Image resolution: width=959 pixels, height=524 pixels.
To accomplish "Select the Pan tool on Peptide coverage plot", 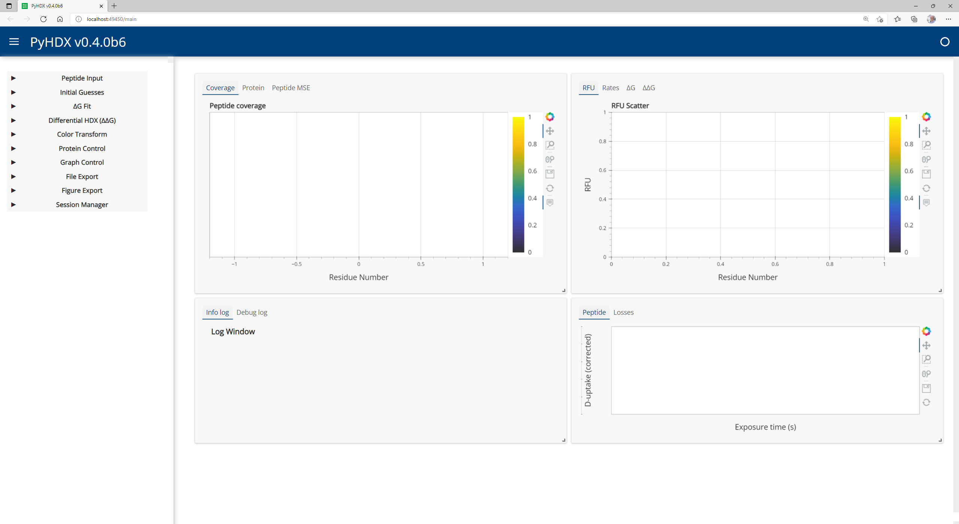I will [x=550, y=131].
